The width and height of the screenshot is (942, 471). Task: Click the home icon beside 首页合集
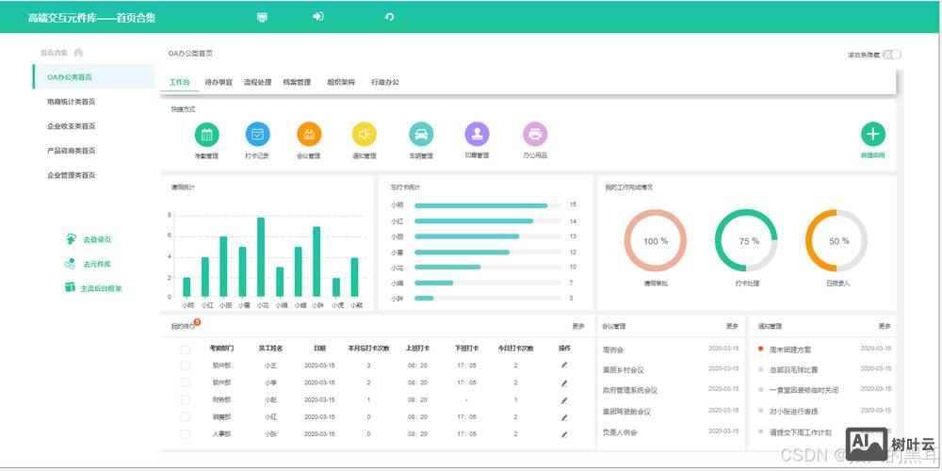[78, 52]
